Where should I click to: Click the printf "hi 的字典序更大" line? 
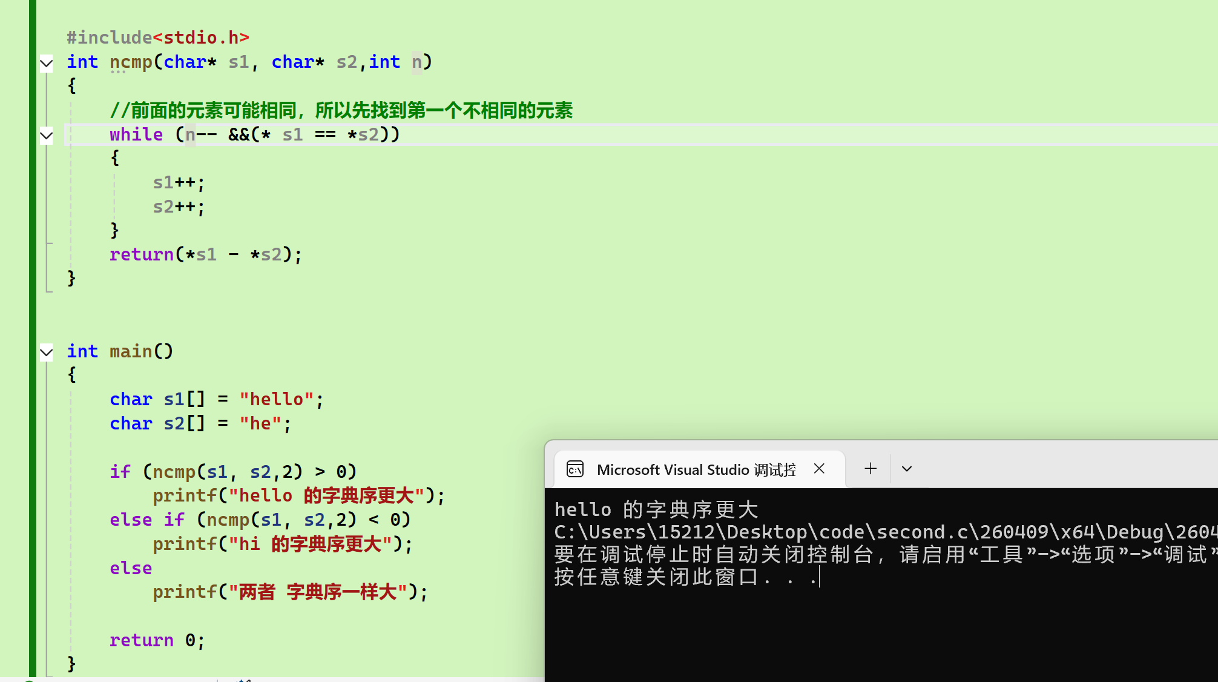282,544
